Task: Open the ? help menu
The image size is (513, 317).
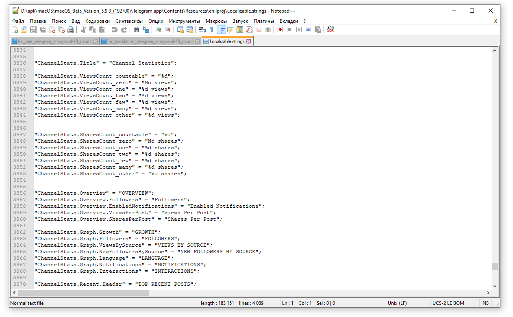Action: [304, 21]
